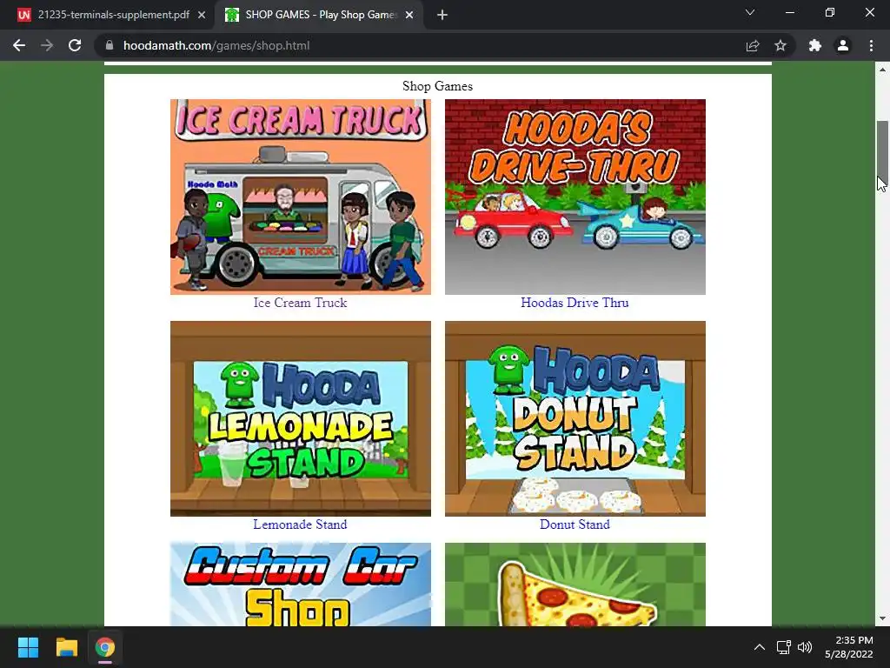Follow the Hoodas Drive Thru link
Screen dimensions: 890x668
(x=575, y=303)
